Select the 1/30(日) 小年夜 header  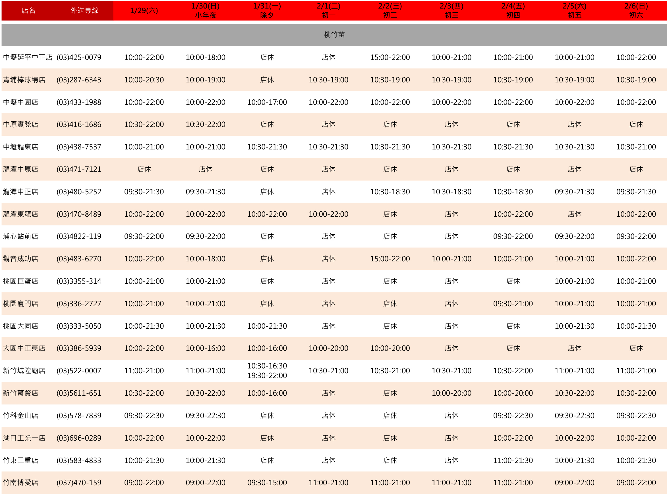click(206, 11)
